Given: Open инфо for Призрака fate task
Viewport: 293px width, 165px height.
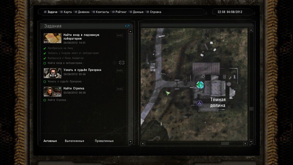Looking at the screenshot, I should [120, 70].
